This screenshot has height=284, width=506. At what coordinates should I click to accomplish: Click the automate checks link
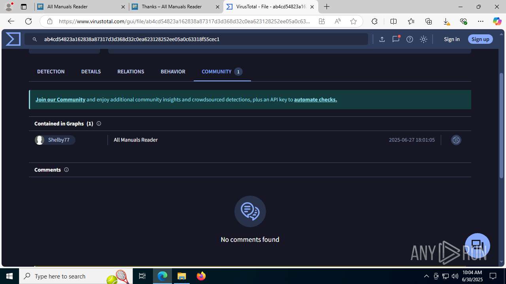tap(315, 99)
